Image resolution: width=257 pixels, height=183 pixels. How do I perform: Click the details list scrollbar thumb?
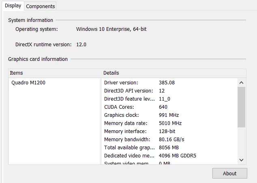pos(241,107)
